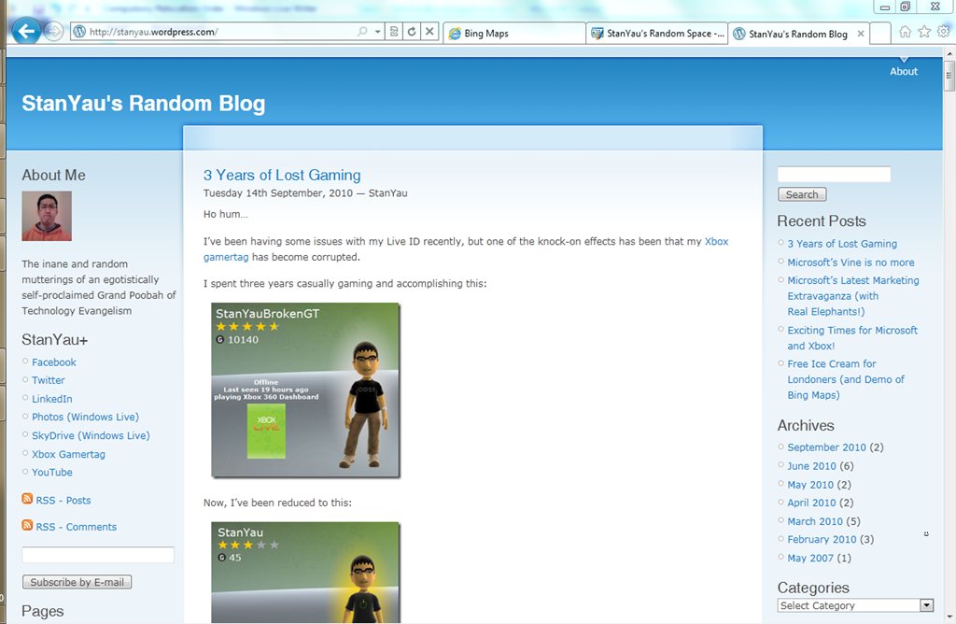Open Favorites with the star icon
This screenshot has width=956, height=624.
[924, 32]
